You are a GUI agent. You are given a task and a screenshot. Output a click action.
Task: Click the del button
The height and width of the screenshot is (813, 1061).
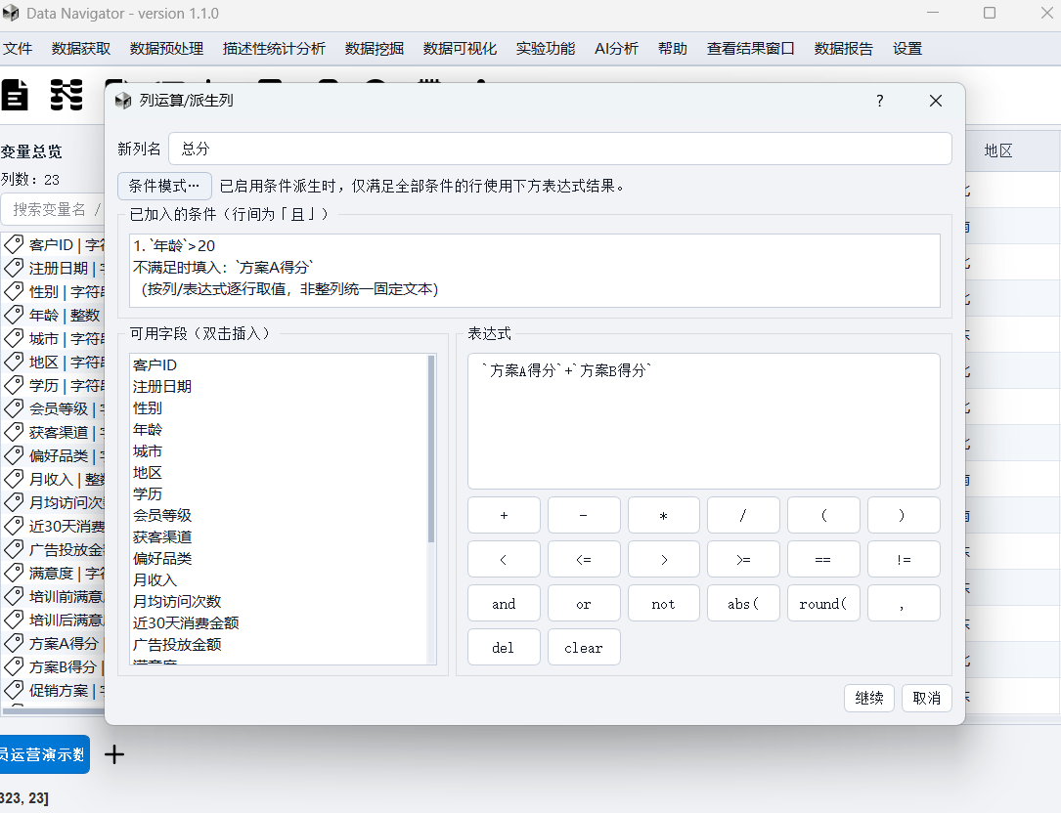click(505, 647)
